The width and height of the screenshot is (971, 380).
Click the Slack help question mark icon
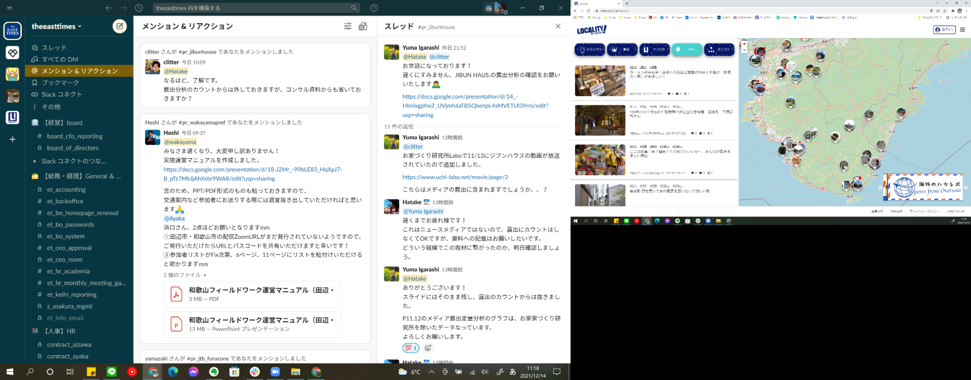click(x=374, y=8)
